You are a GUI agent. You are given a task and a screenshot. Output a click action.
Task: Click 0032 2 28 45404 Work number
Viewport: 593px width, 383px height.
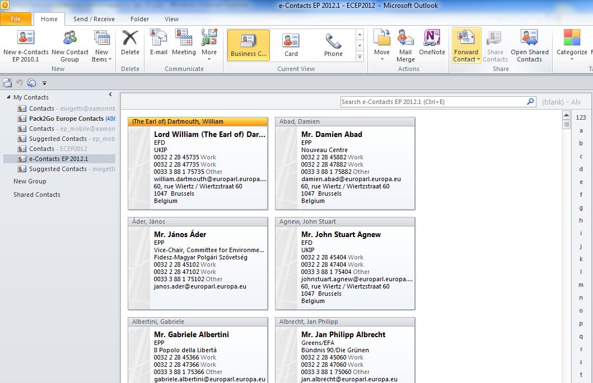(332, 257)
